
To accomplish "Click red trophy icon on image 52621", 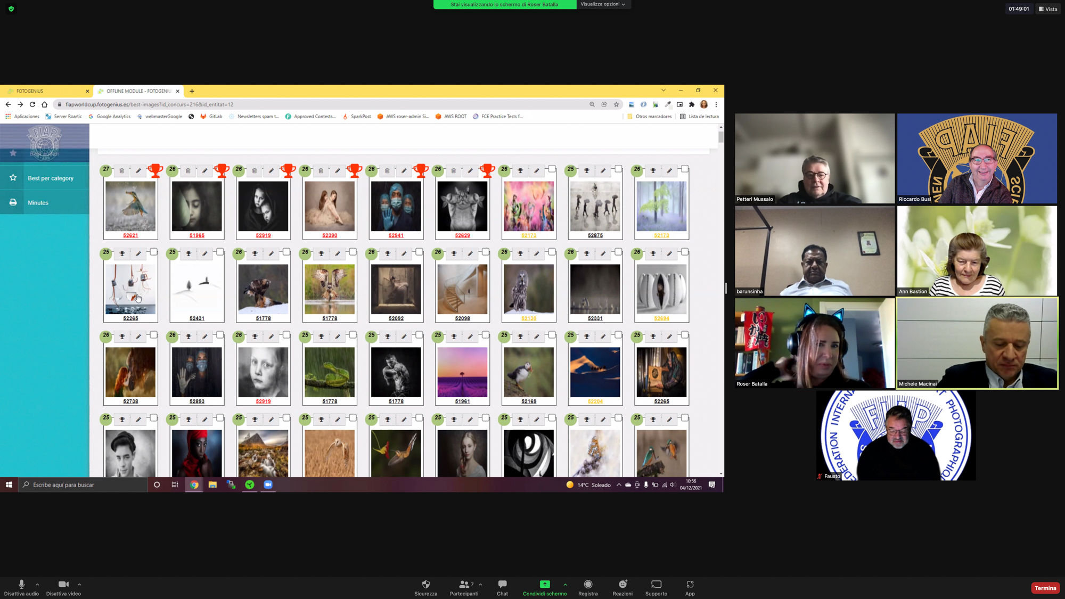I will click(x=155, y=170).
